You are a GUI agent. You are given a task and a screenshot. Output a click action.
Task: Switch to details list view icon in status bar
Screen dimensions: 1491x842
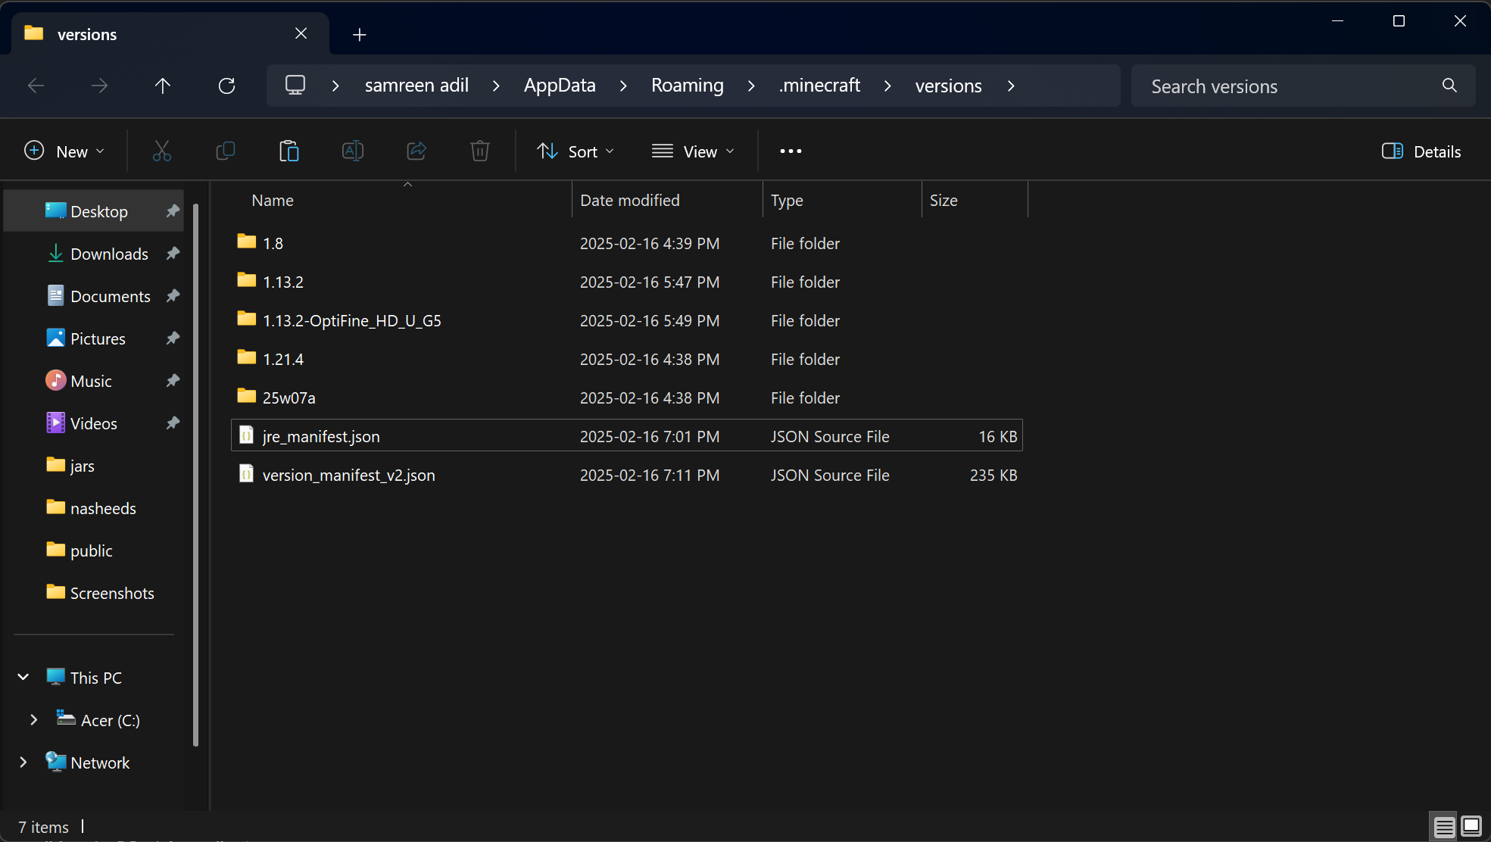pos(1444,826)
